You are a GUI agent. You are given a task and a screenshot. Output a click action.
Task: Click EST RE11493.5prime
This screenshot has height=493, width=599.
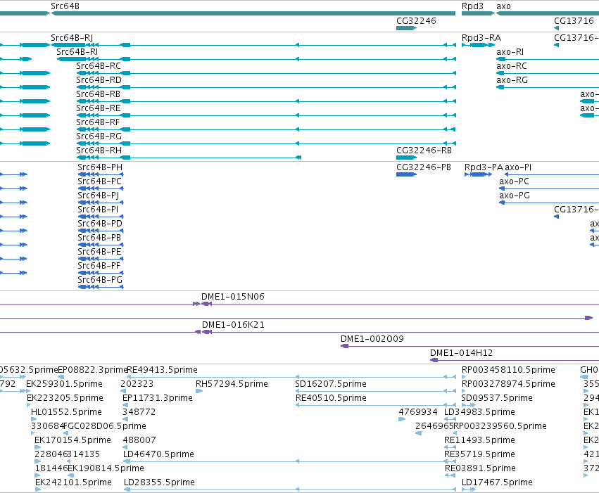pyautogui.click(x=450, y=447)
